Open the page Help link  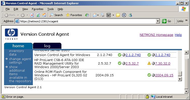pos(178,35)
